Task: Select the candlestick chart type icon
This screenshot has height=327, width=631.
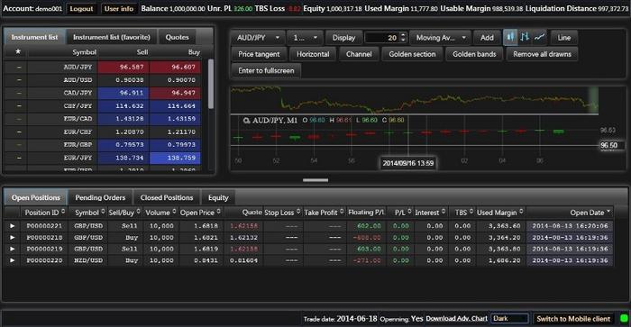Action: (510, 38)
